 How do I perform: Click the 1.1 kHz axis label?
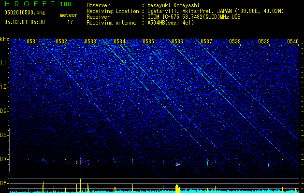4,63
